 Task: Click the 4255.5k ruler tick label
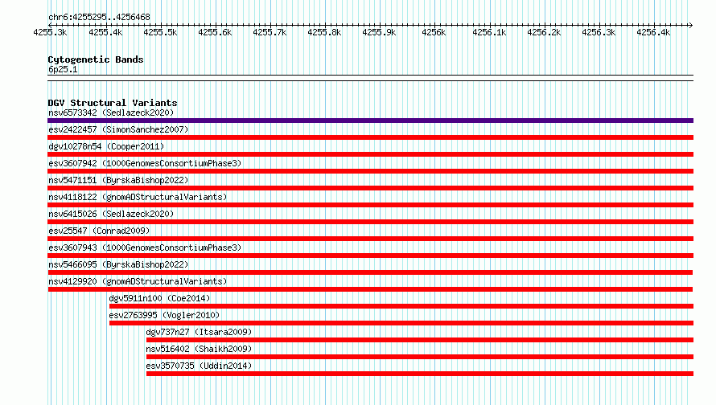[x=160, y=32]
